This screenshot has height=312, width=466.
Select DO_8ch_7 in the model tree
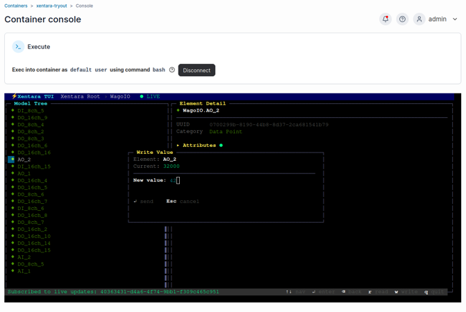pos(31,223)
